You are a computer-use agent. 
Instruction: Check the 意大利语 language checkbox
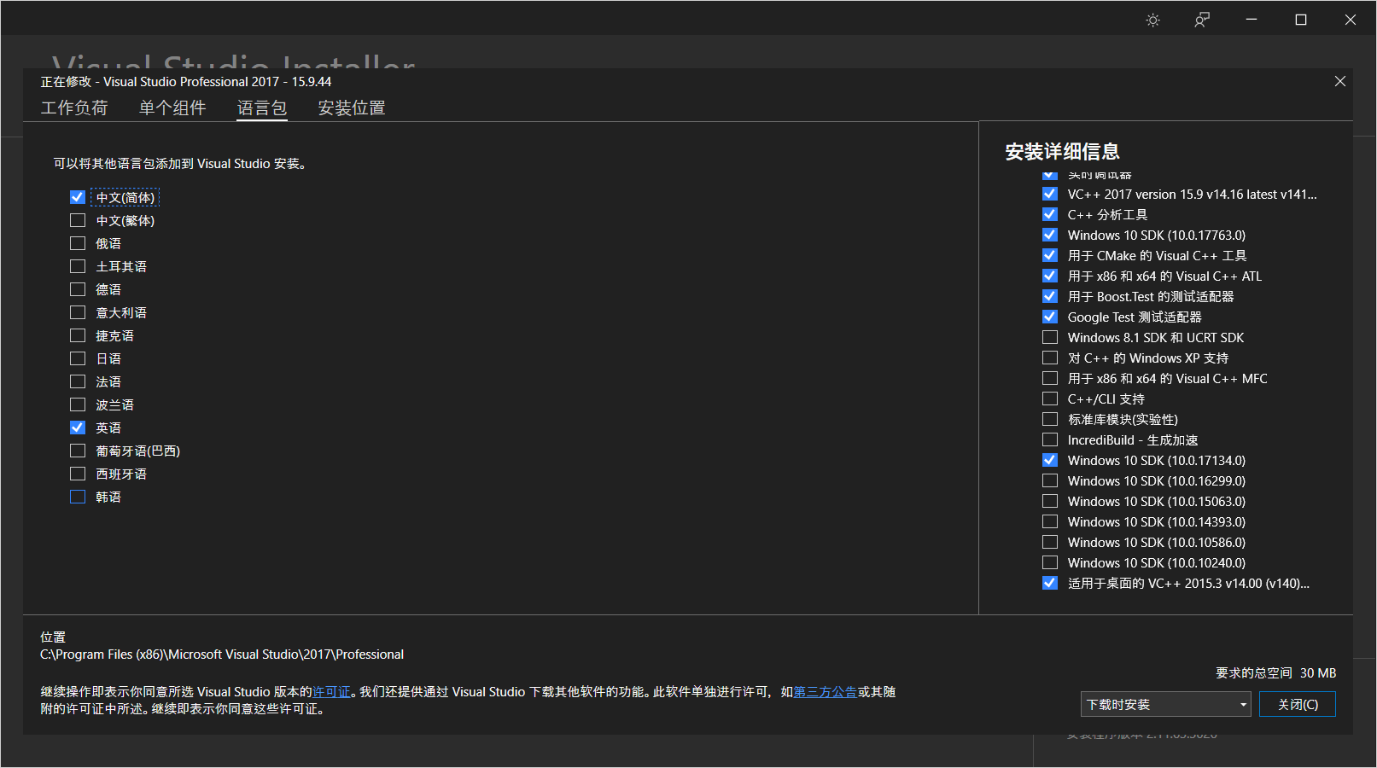(x=78, y=312)
